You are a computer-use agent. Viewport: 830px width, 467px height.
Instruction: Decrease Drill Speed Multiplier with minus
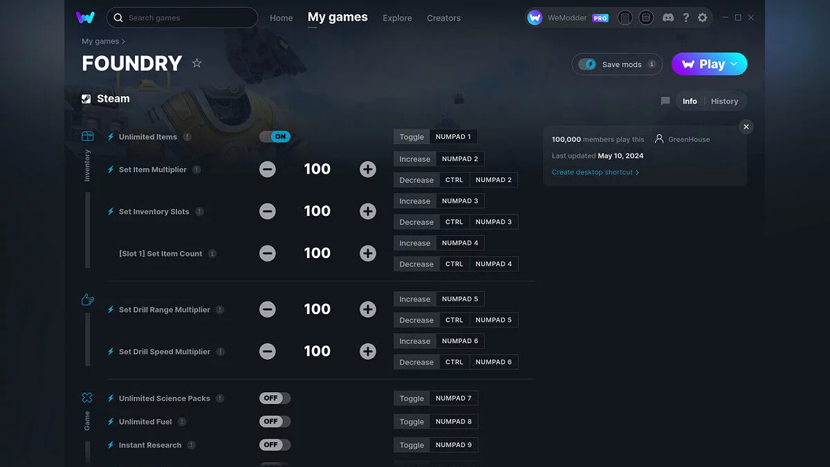[x=268, y=351]
